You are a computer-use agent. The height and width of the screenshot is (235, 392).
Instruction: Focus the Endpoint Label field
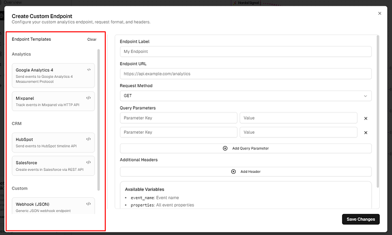click(x=246, y=51)
